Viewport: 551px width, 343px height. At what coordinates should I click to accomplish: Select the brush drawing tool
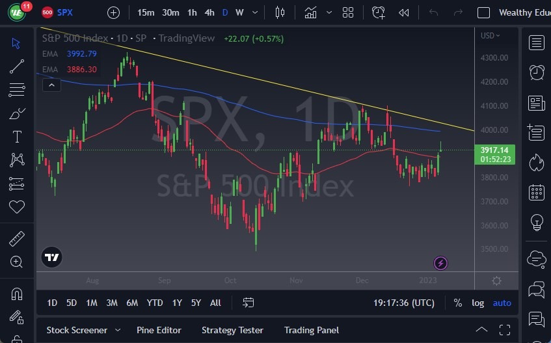coord(16,113)
